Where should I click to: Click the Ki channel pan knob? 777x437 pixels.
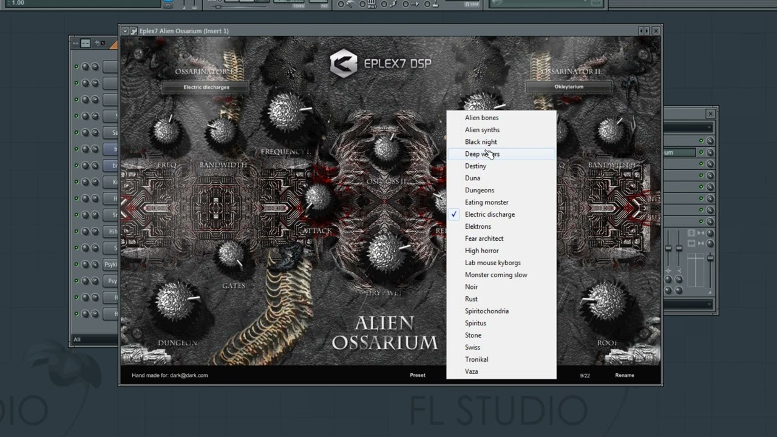[x=85, y=181]
